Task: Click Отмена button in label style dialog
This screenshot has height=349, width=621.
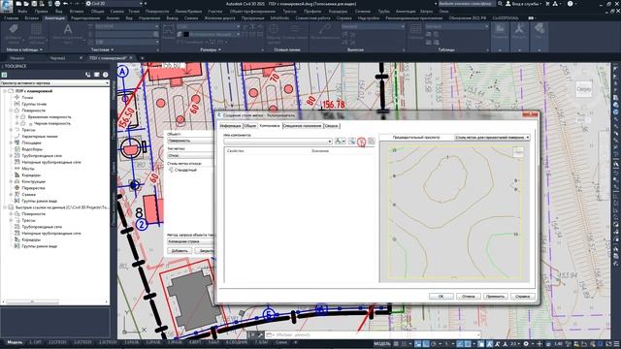Action: click(x=468, y=297)
